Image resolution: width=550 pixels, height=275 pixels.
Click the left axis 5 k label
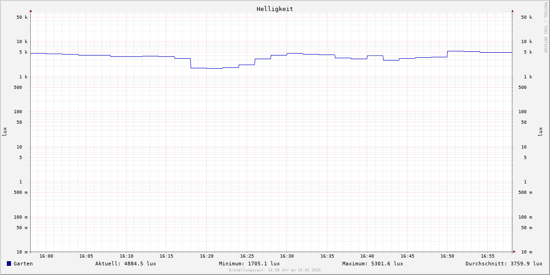coord(23,52)
